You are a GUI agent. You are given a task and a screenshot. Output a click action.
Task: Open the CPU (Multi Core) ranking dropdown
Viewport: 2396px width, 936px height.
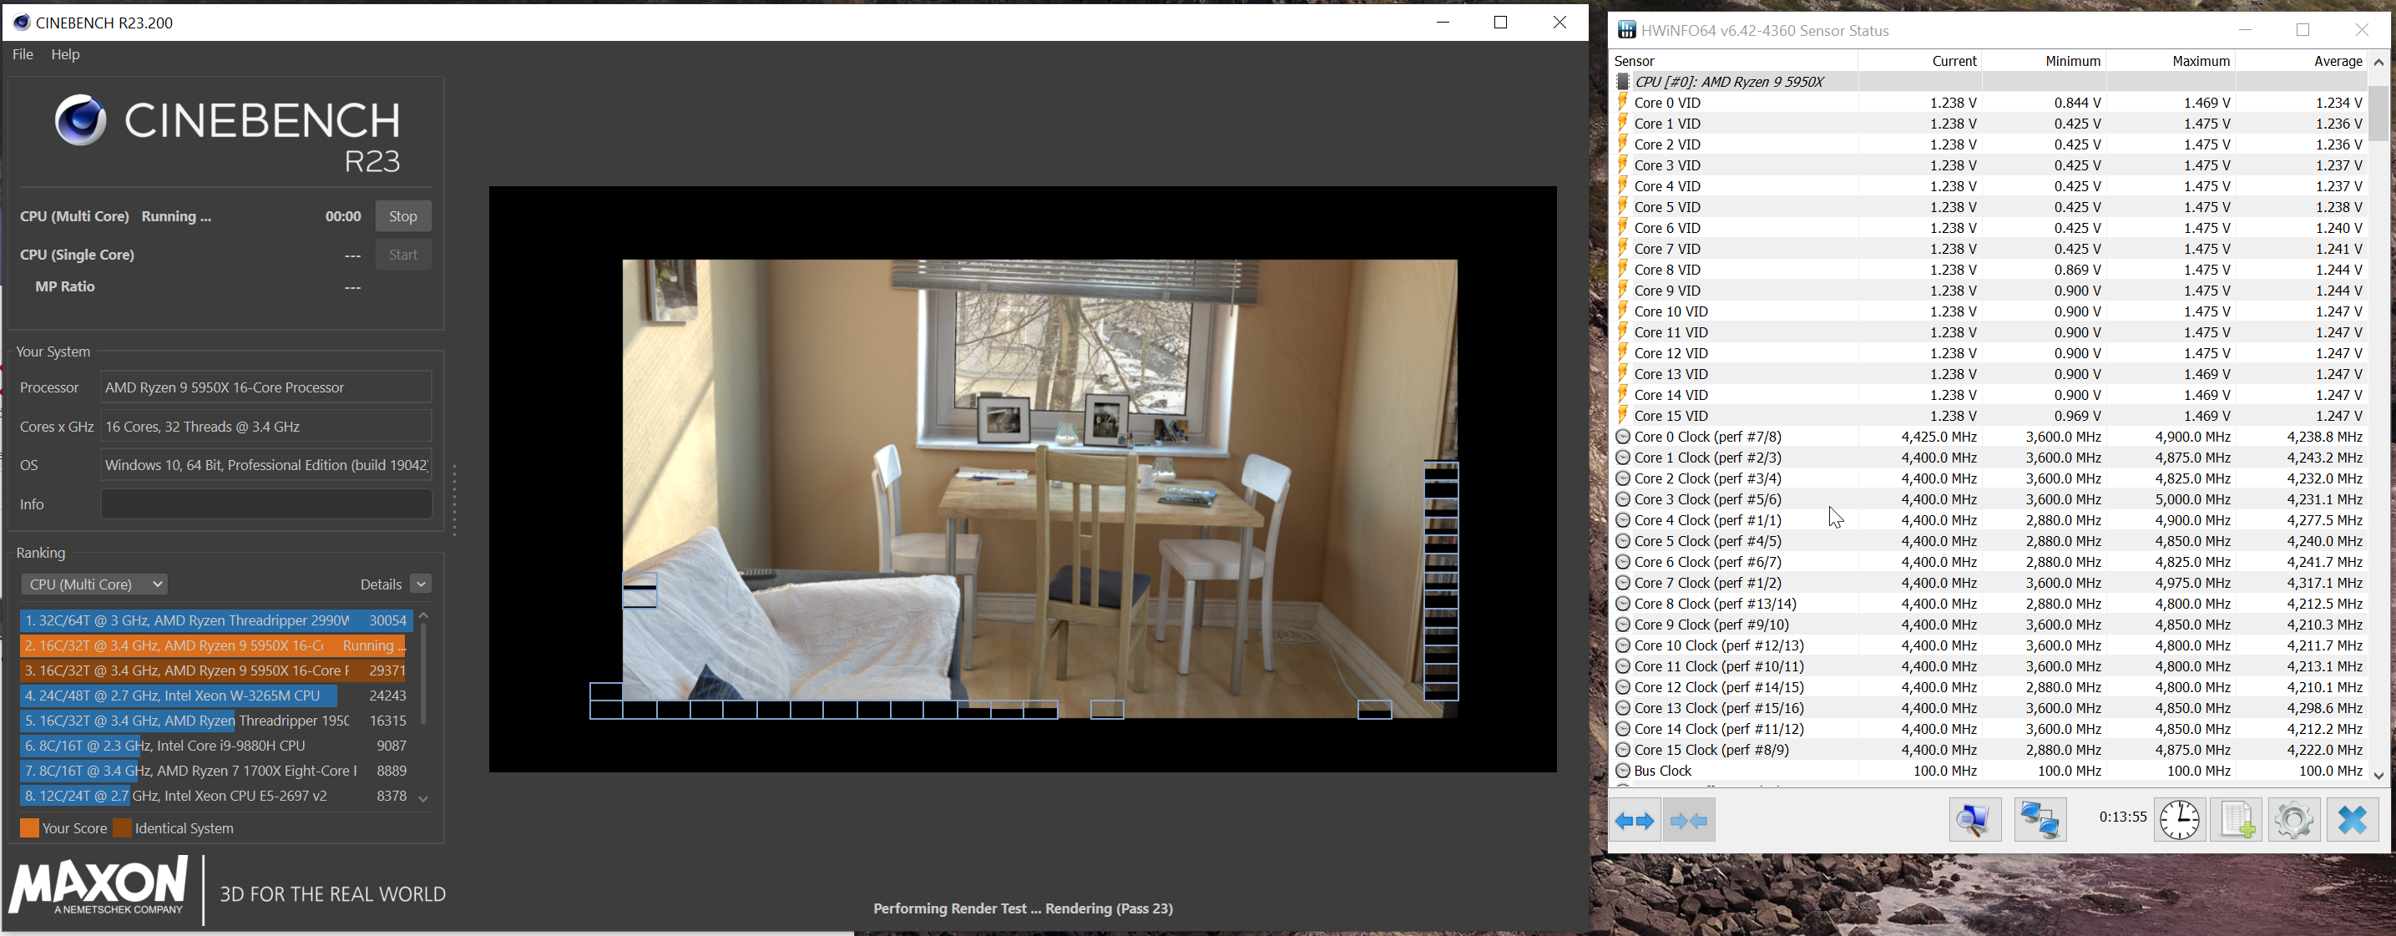94,584
